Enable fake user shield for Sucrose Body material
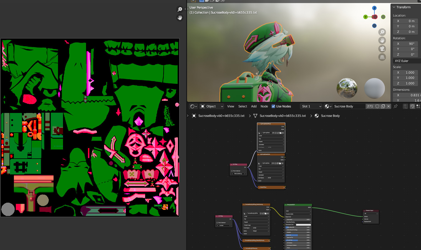421x250 pixels. 377,106
